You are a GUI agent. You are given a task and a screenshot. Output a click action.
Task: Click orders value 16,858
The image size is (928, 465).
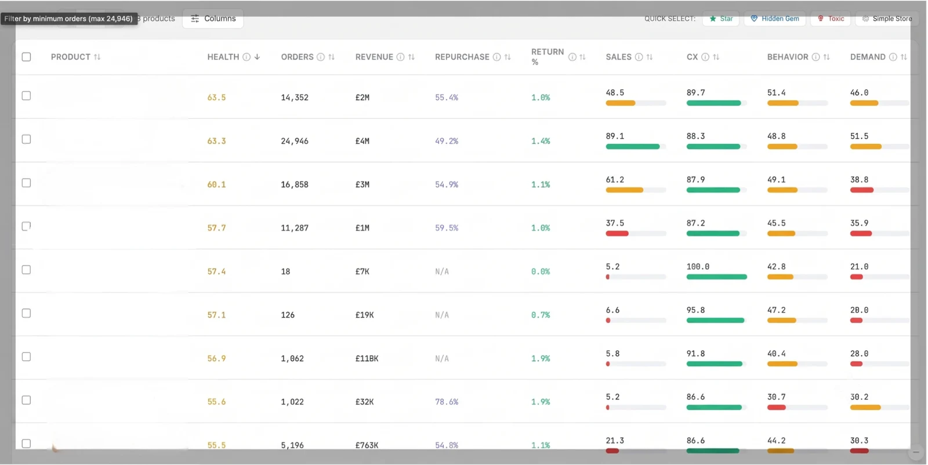pos(295,184)
